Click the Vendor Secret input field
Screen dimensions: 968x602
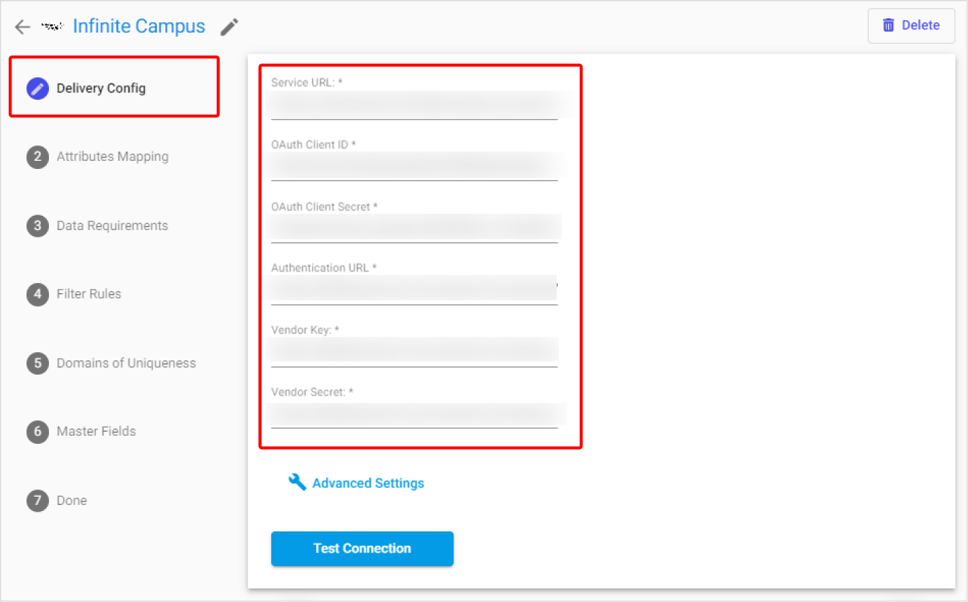(414, 413)
